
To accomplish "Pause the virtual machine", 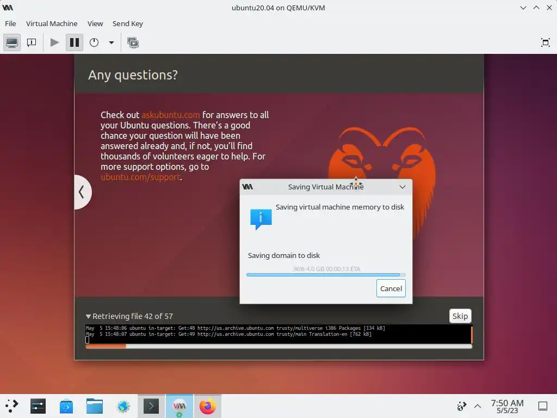I will (74, 42).
